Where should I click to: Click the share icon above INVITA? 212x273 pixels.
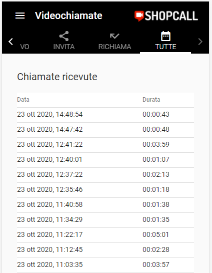pos(64,36)
